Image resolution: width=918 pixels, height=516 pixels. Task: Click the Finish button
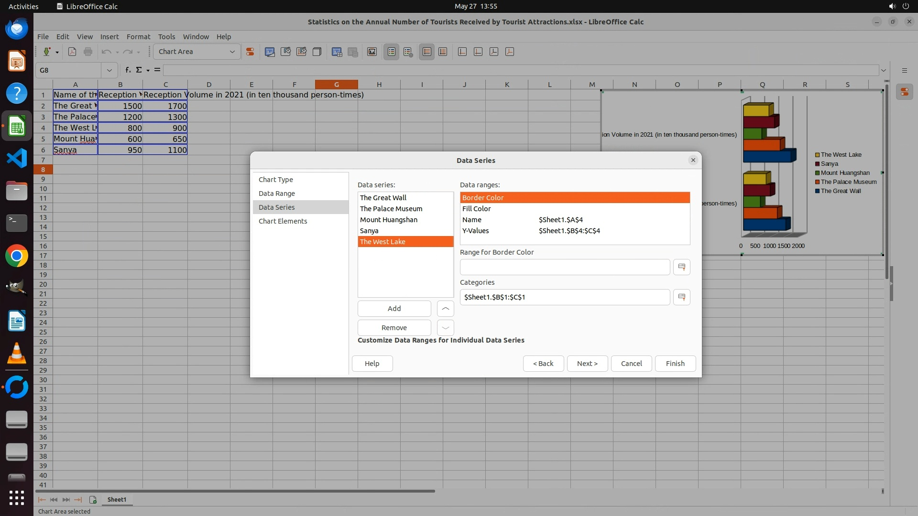[x=675, y=364]
